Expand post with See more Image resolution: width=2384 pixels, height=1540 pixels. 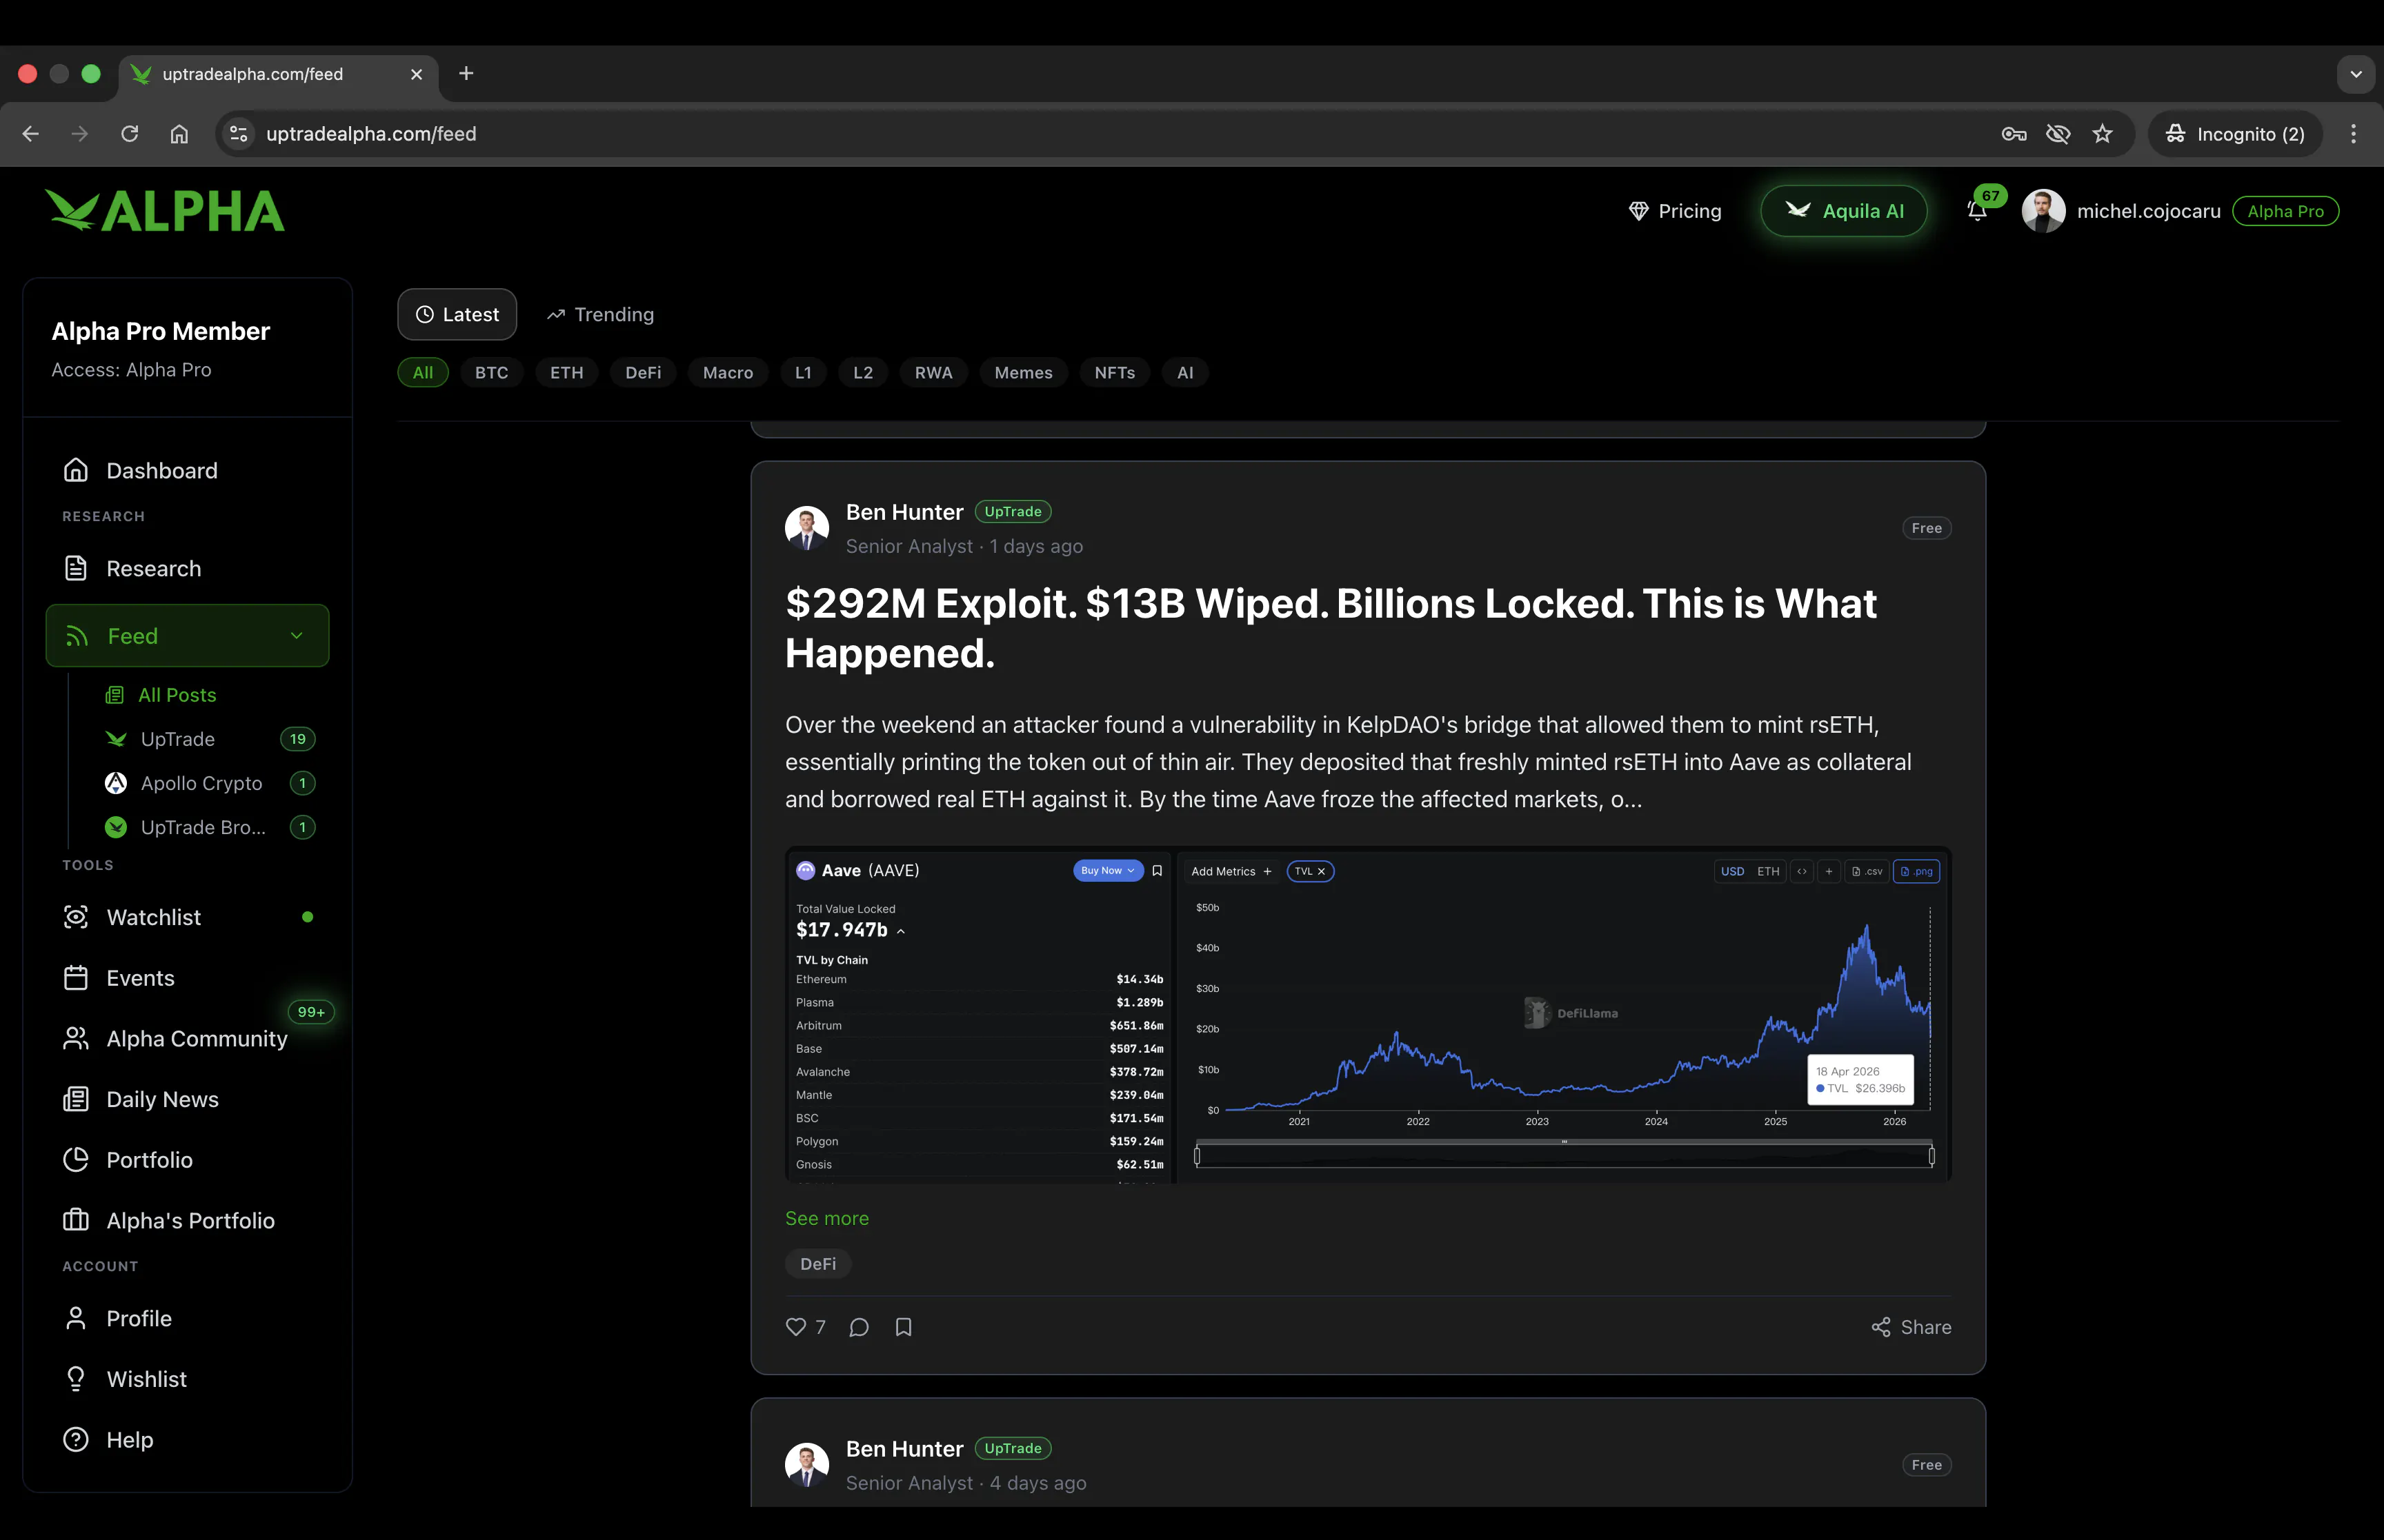[826, 1218]
